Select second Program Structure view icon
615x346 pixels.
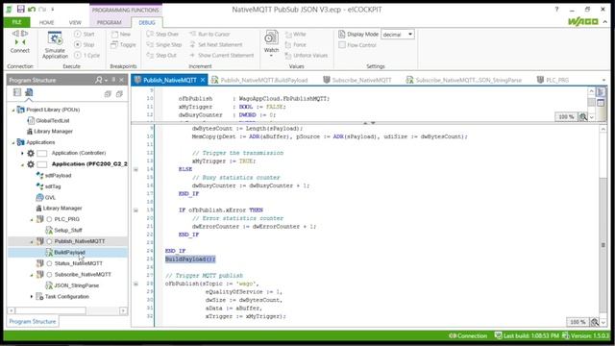tap(29, 92)
